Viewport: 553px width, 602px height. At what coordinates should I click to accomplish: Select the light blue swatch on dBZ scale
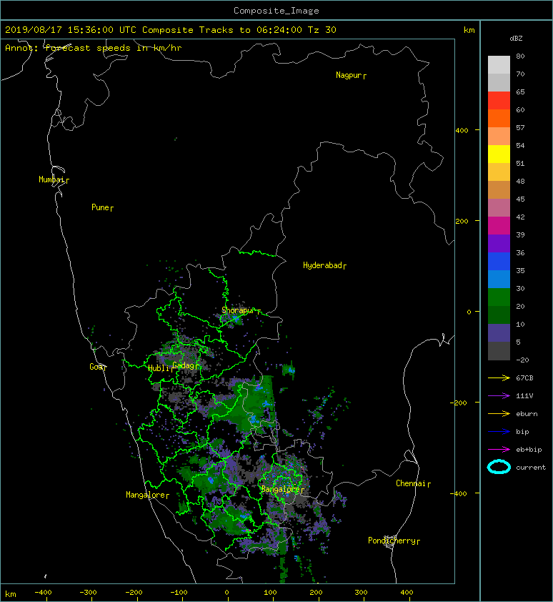(x=499, y=280)
